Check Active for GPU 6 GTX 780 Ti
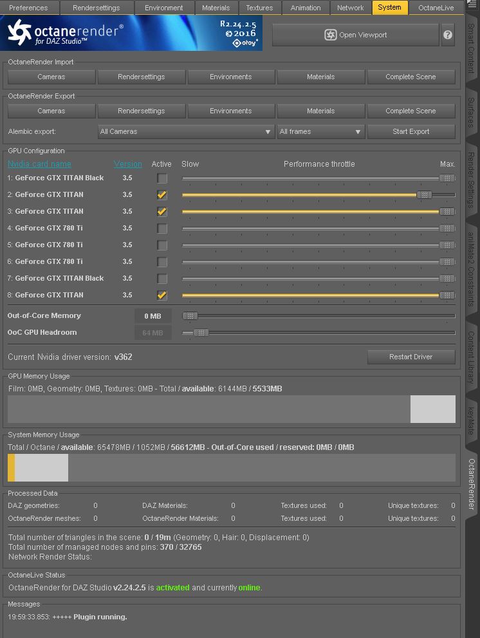This screenshot has width=480, height=638. (162, 261)
